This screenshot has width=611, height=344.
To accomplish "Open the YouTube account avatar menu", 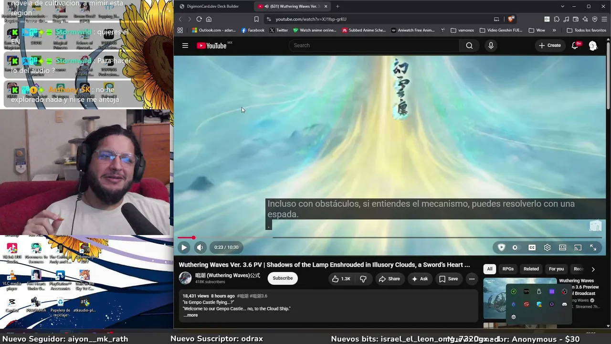I will [x=593, y=45].
